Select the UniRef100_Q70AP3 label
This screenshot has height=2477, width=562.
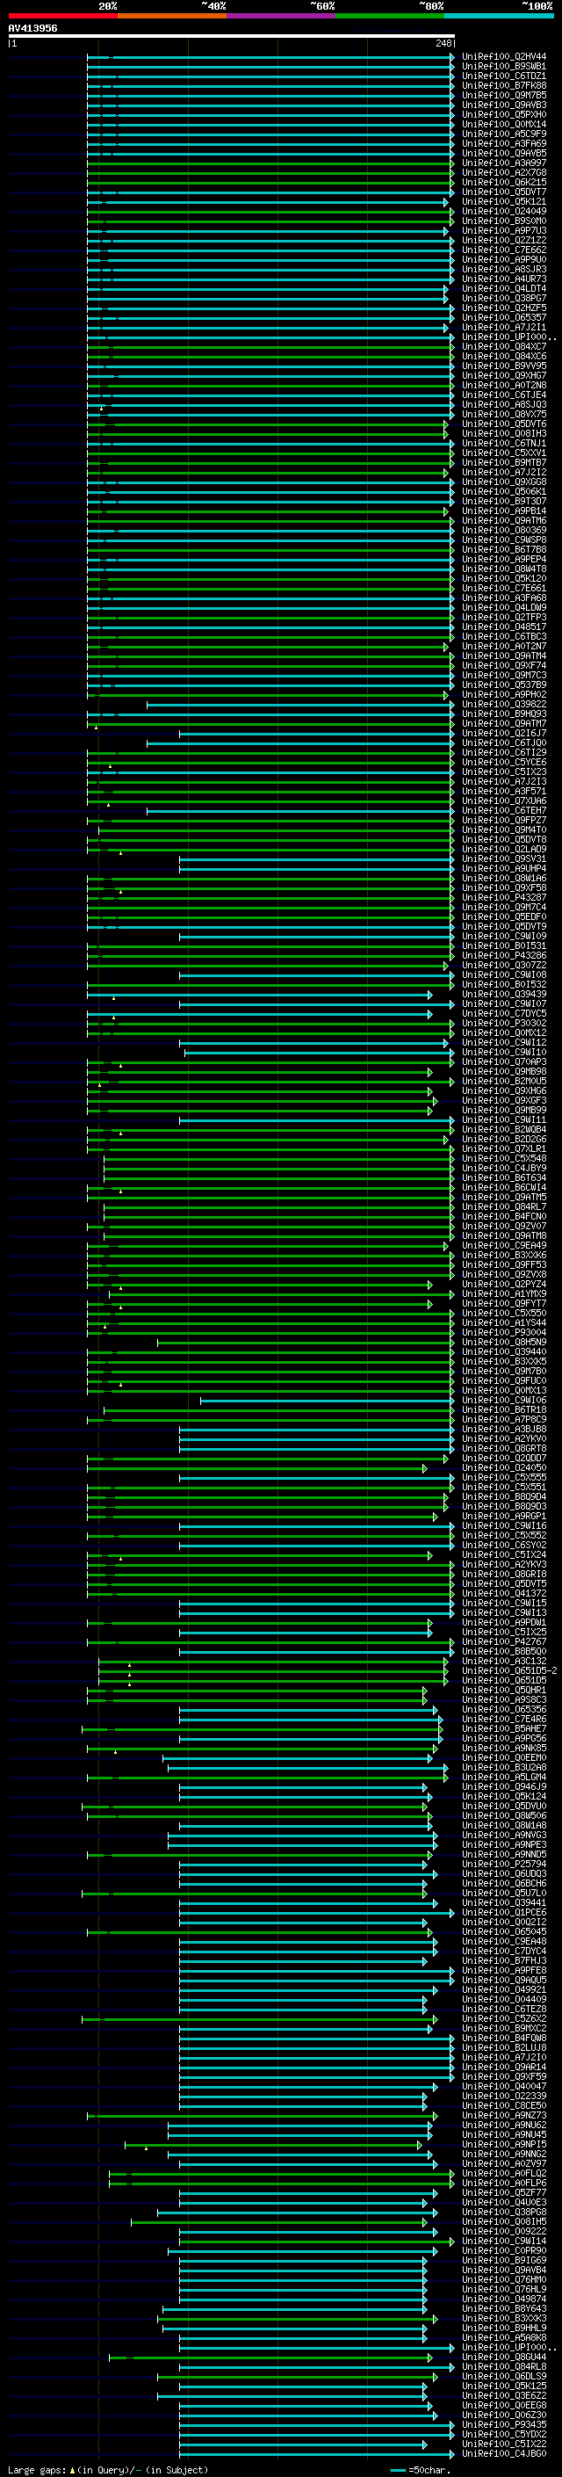coord(504,1061)
